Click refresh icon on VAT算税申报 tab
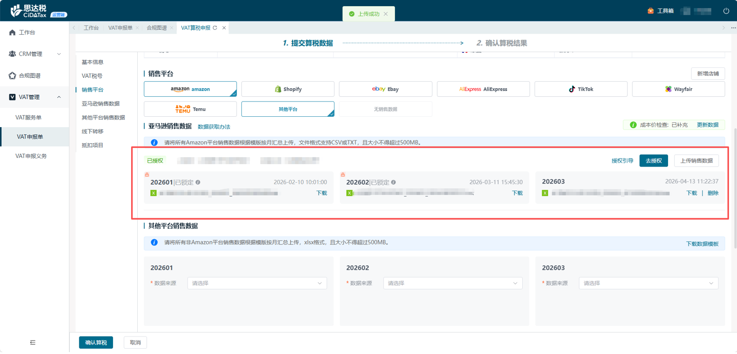Viewport: 737px width, 354px height. click(215, 28)
